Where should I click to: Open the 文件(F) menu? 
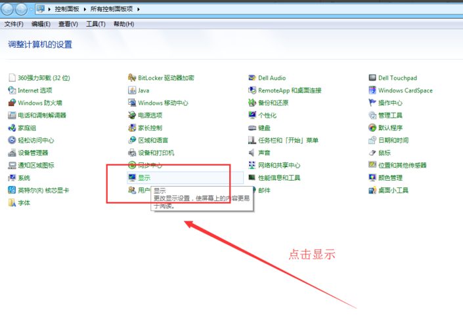click(14, 24)
